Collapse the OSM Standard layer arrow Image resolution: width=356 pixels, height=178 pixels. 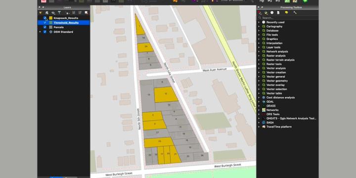(x=40, y=32)
